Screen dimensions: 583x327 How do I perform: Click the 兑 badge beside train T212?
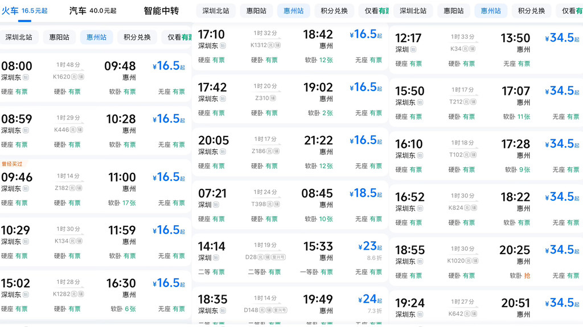pos(467,102)
